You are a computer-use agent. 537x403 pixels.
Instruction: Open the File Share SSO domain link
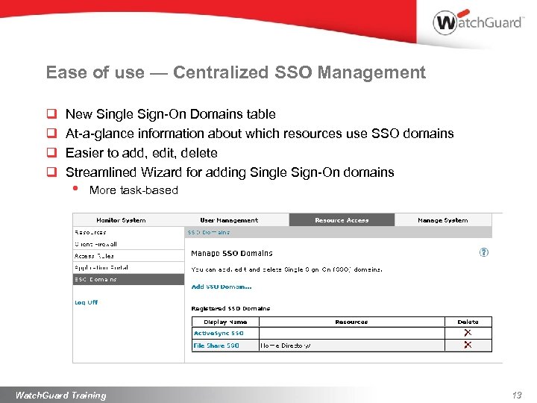216,346
